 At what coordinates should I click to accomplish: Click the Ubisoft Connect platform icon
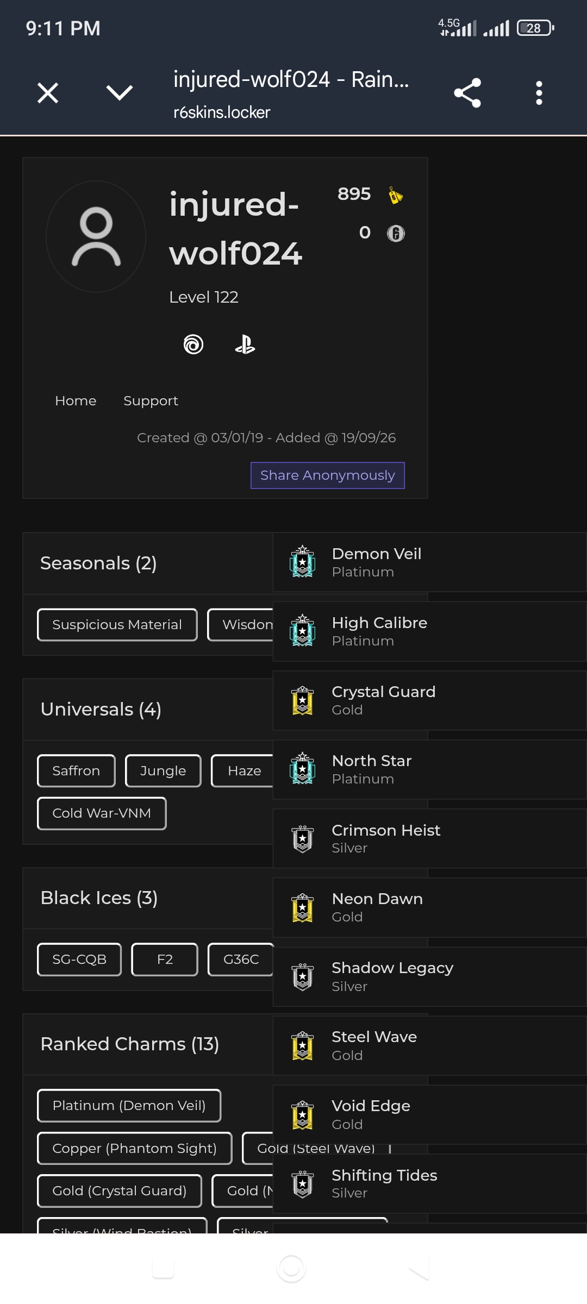[193, 344]
